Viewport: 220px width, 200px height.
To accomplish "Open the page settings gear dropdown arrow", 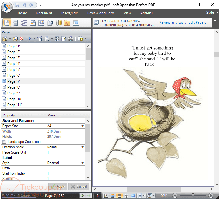I will coord(85,39).
